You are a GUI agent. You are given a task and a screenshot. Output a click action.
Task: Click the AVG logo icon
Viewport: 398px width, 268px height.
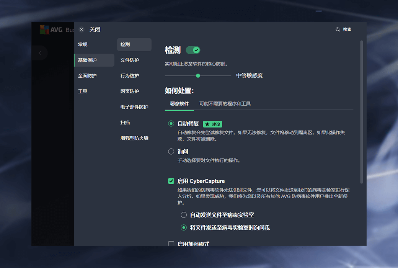click(45, 29)
